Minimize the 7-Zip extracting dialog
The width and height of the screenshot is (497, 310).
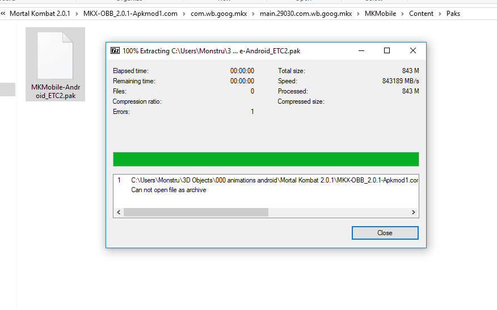(x=361, y=50)
